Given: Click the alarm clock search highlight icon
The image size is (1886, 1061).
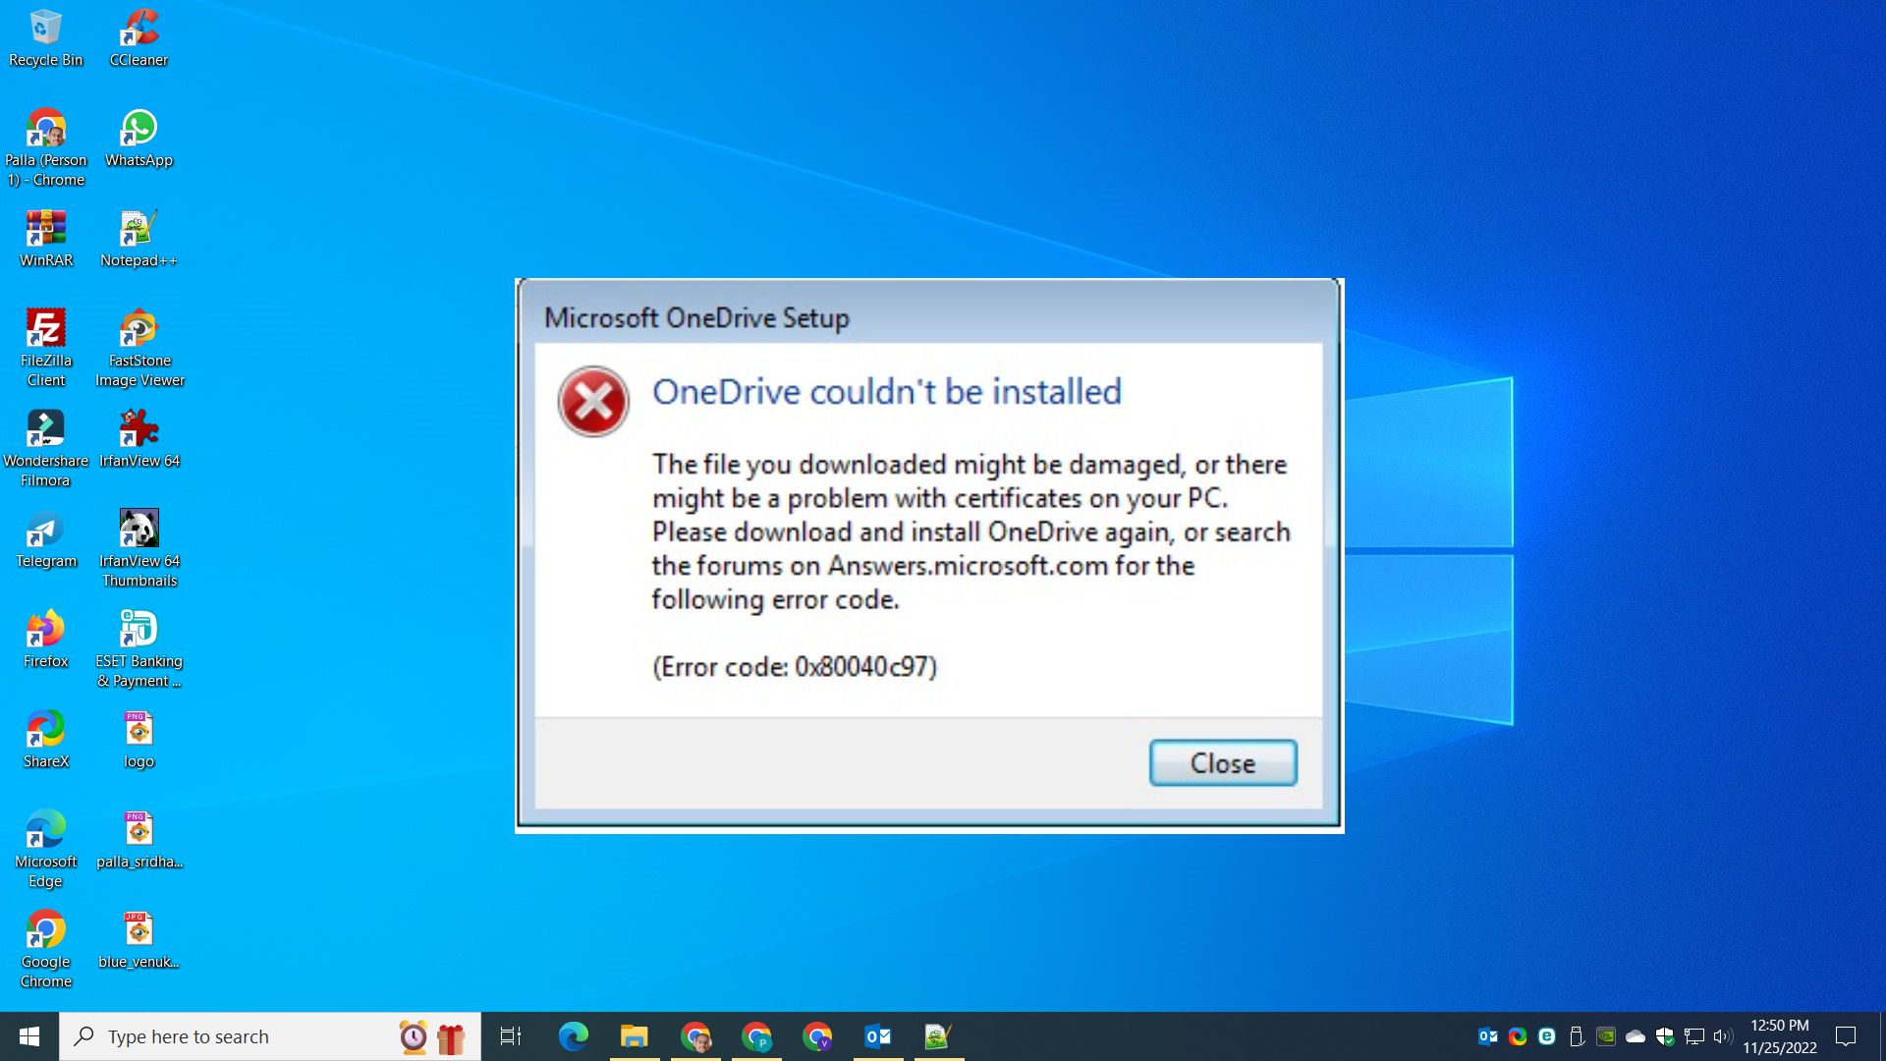Looking at the screenshot, I should coord(414,1036).
